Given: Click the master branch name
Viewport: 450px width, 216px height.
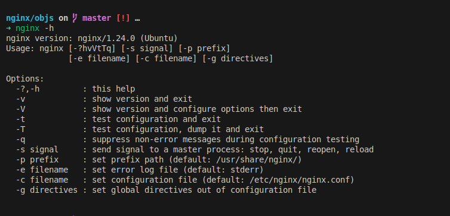Looking at the screenshot, I should pos(97,18).
